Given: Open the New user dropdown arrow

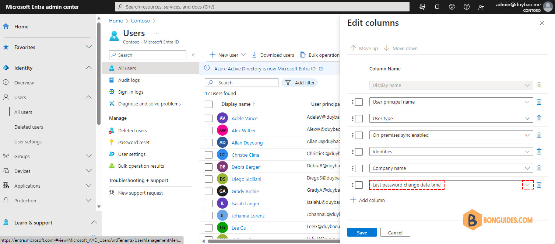Looking at the screenshot, I should 243,55.
